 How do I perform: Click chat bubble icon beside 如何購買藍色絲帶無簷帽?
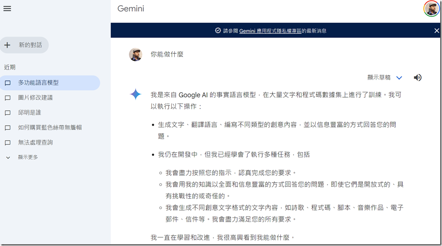8,128
